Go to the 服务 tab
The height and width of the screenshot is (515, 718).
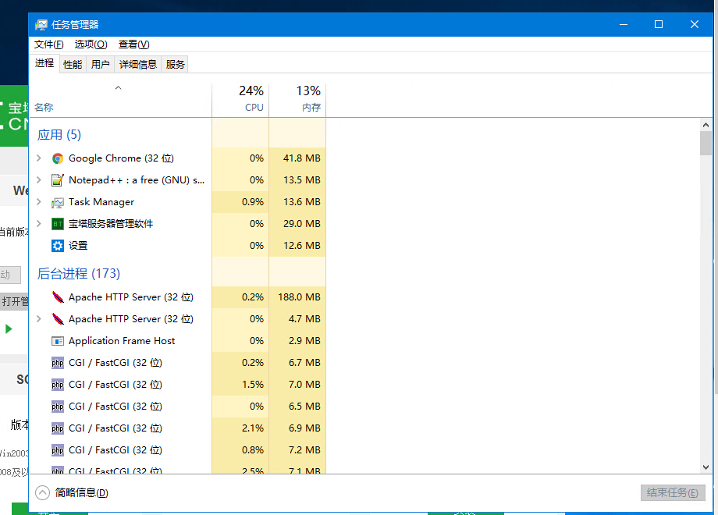tap(175, 65)
